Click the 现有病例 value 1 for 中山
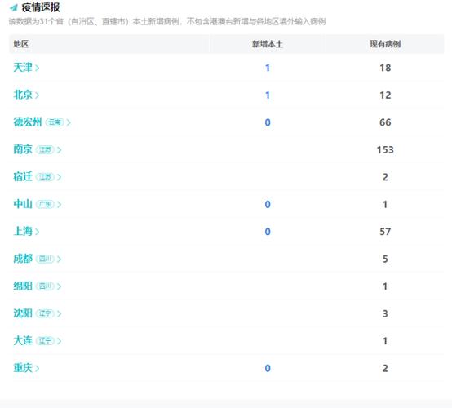 [x=385, y=205]
